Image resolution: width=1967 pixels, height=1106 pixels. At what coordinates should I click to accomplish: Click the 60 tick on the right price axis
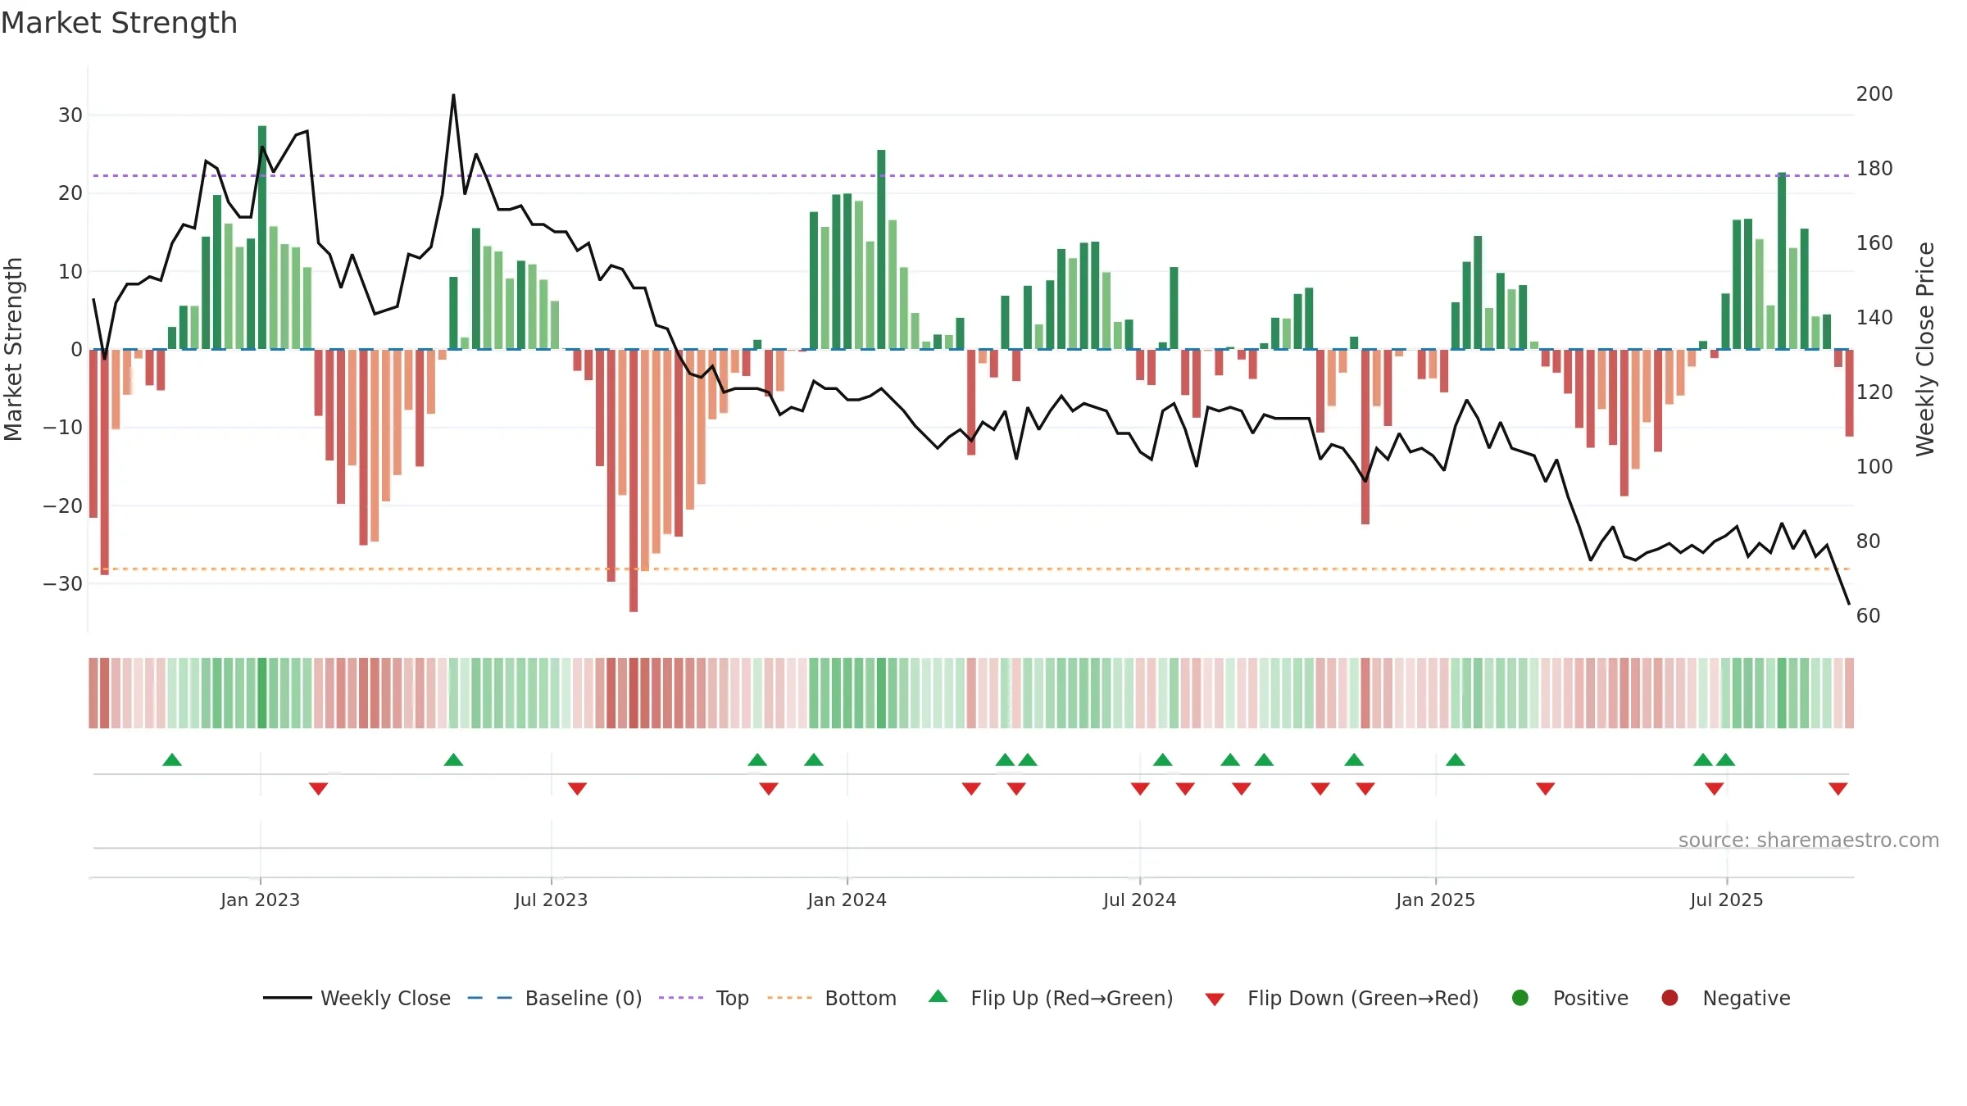pos(1869,616)
